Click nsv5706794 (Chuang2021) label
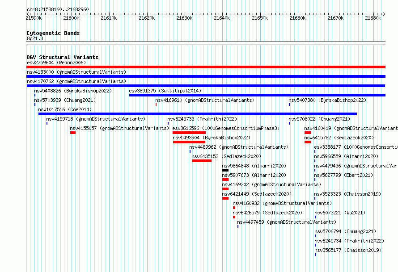398x272 pixels. pos(345,231)
